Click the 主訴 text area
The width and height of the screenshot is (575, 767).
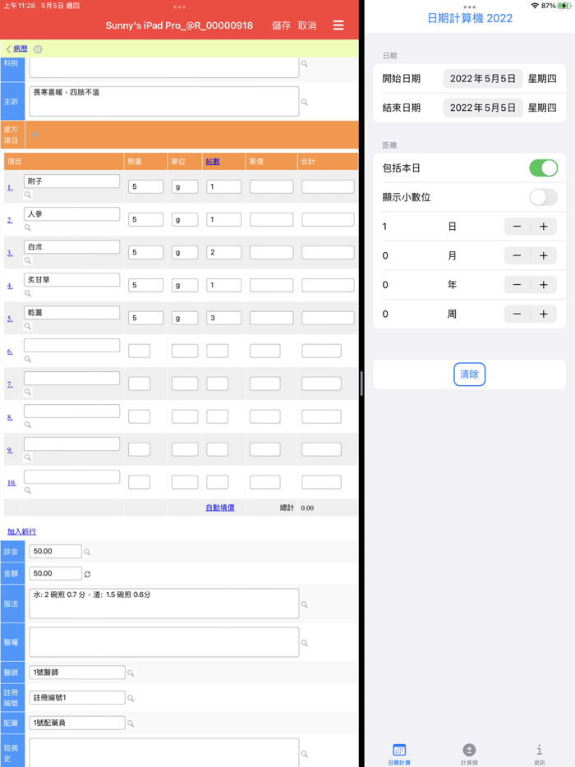tap(164, 101)
